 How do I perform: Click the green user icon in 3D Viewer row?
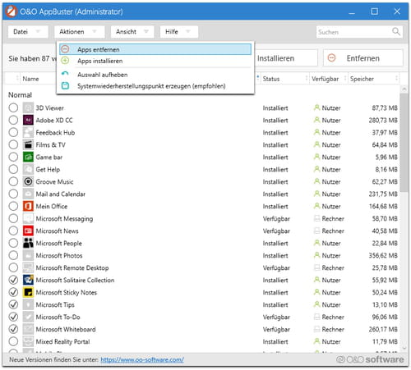316,107
